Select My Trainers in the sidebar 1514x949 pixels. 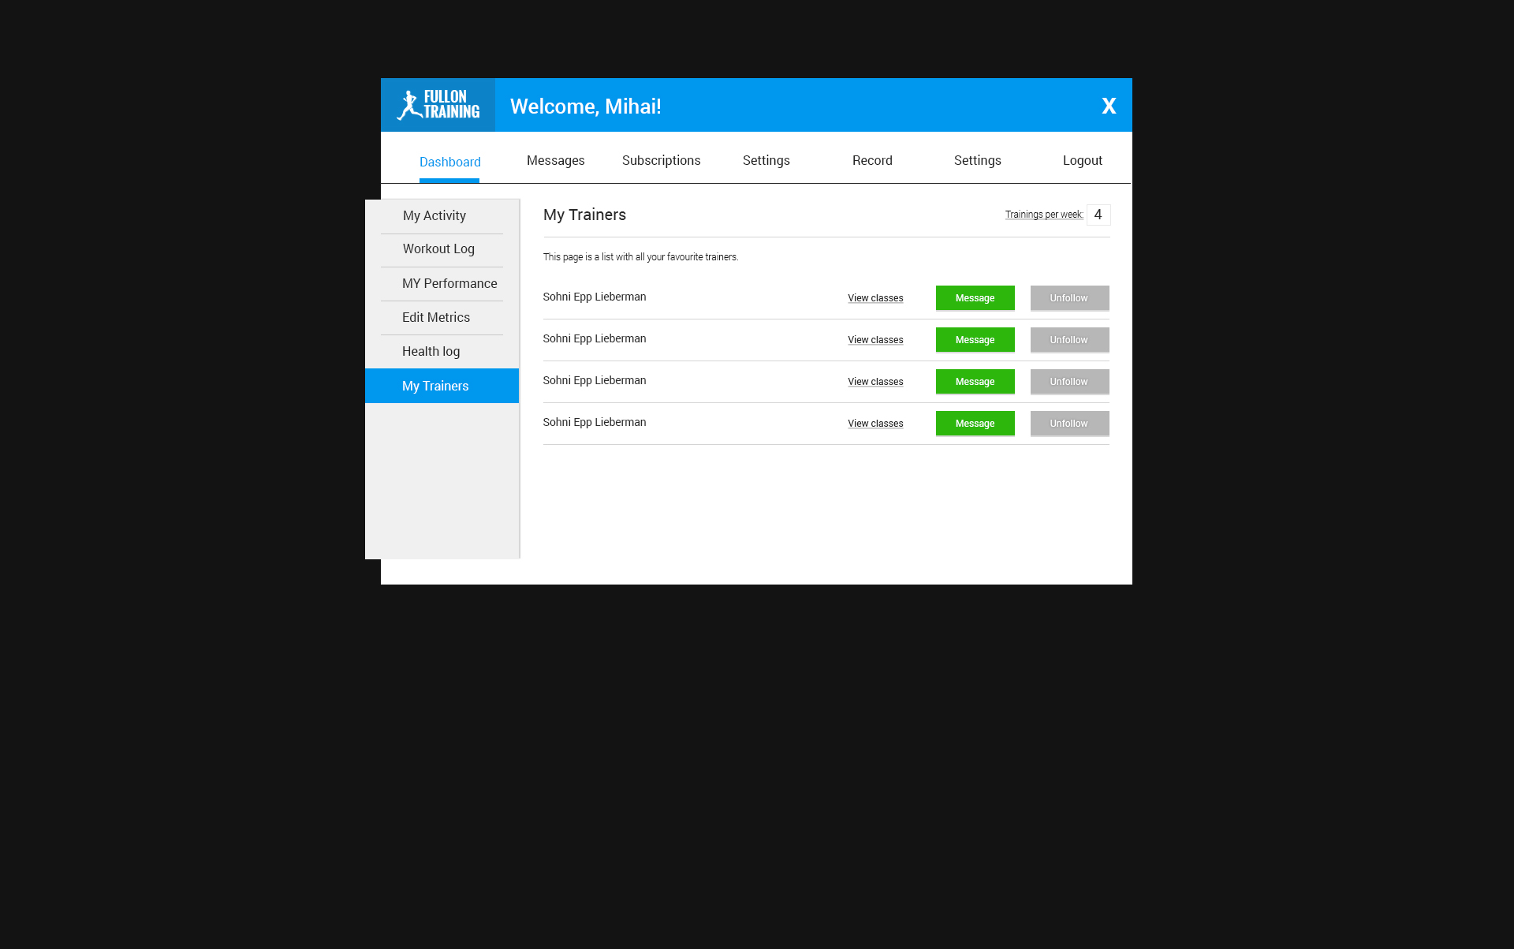point(435,386)
